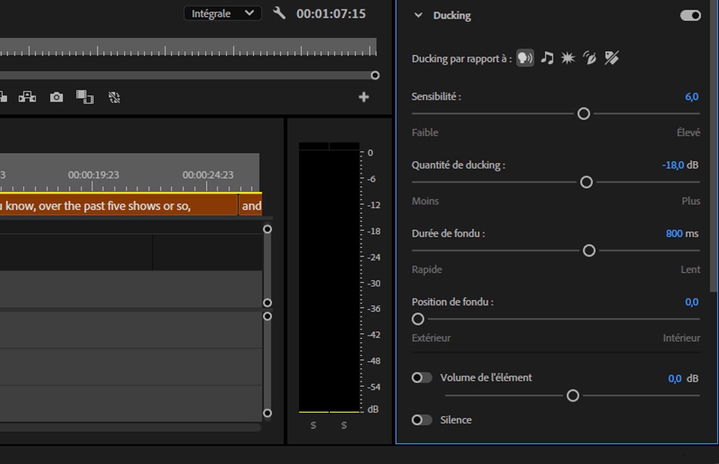Click the Global FX Mute crossed icon
The image size is (719, 464).
(x=114, y=97)
